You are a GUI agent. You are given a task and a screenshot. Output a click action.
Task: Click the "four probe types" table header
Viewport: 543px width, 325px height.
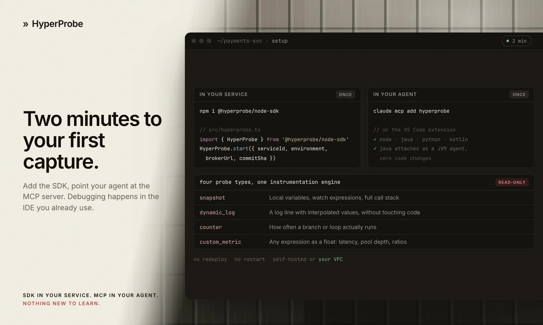click(x=270, y=182)
